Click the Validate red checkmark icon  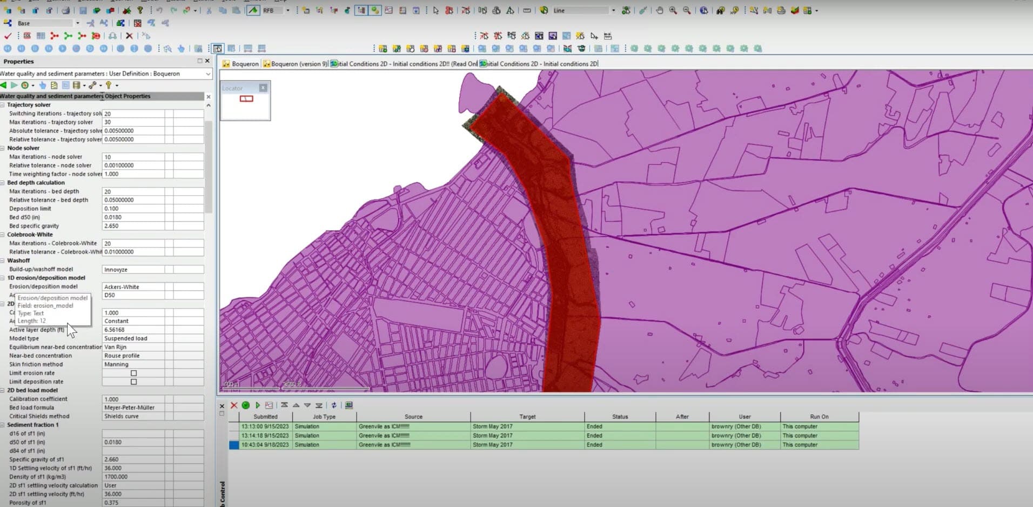8,36
